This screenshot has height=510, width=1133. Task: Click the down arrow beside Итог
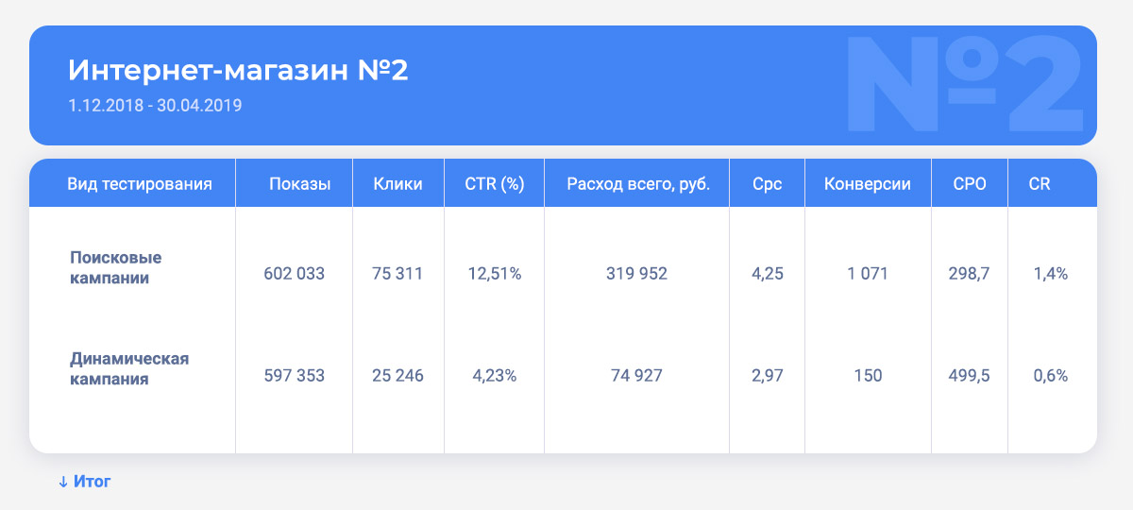tap(63, 482)
